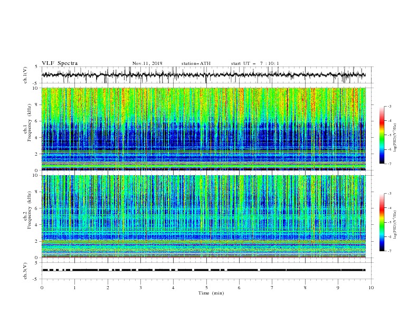Click the "ch.1(V)" waveform axis label
The image size is (418, 323).
tap(25, 75)
